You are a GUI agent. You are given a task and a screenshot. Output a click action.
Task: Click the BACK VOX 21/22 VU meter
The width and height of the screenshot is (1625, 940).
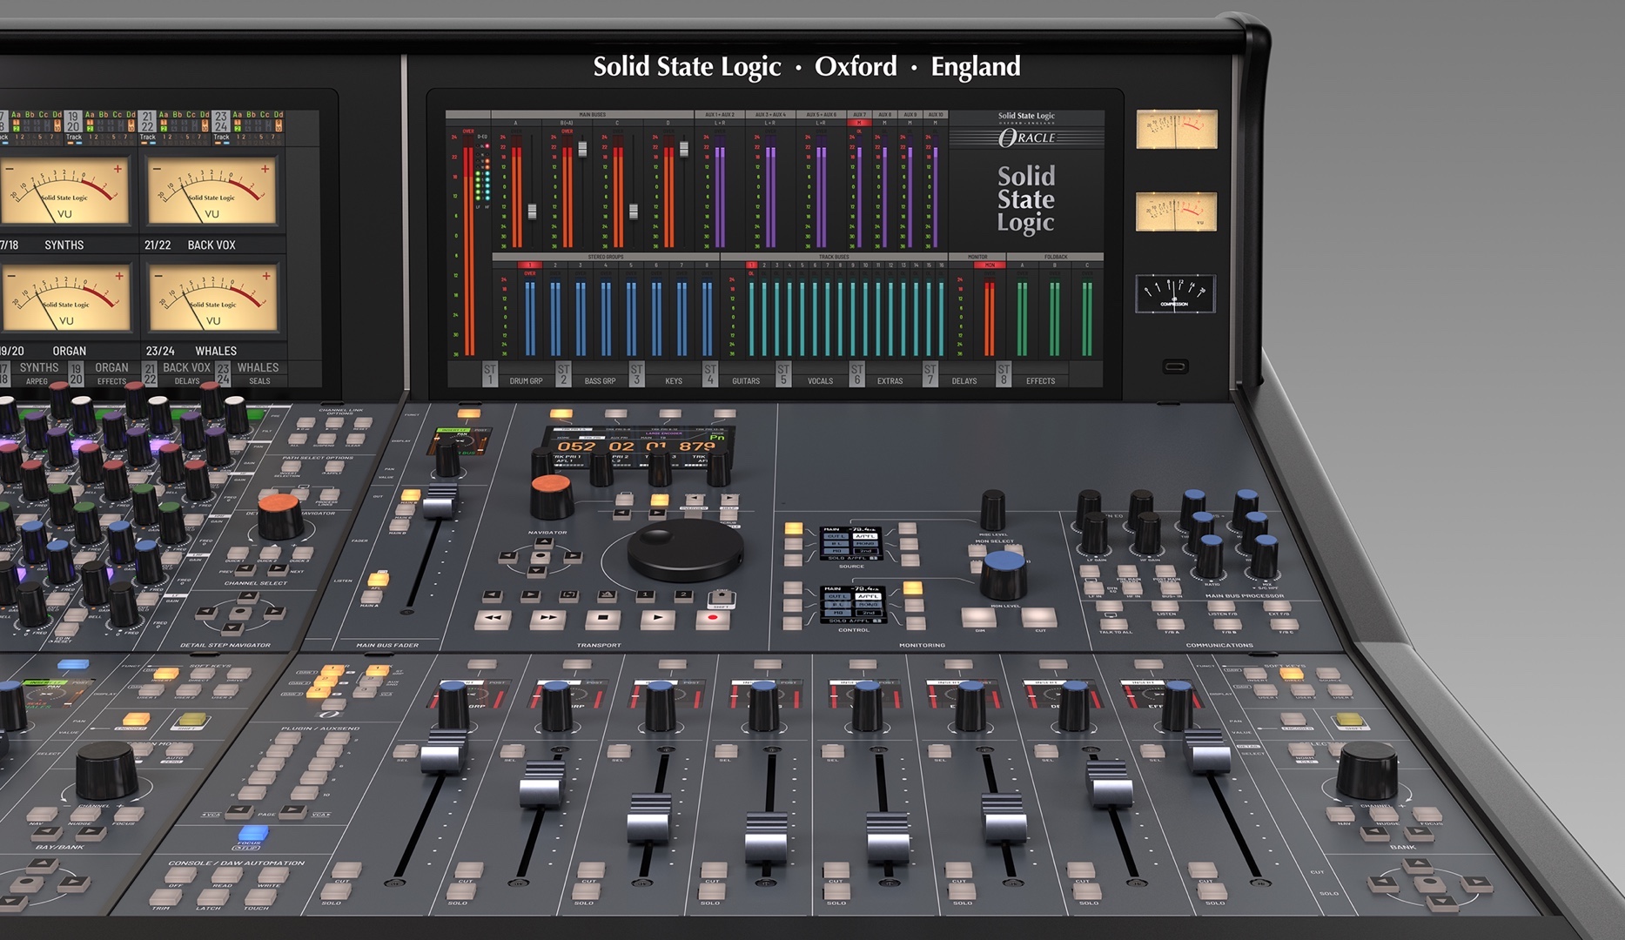(x=212, y=191)
